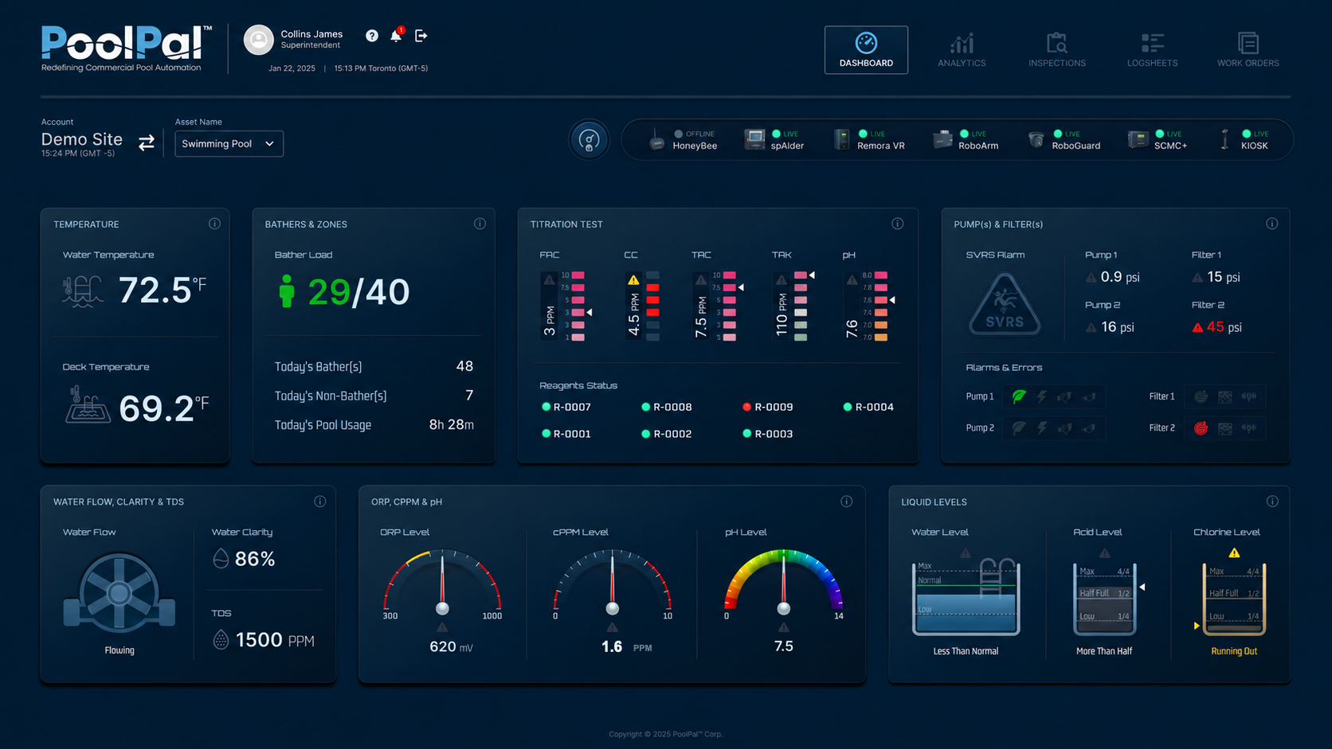Click the TAK titration bar scale
This screenshot has width=1332, height=749.
tap(801, 306)
